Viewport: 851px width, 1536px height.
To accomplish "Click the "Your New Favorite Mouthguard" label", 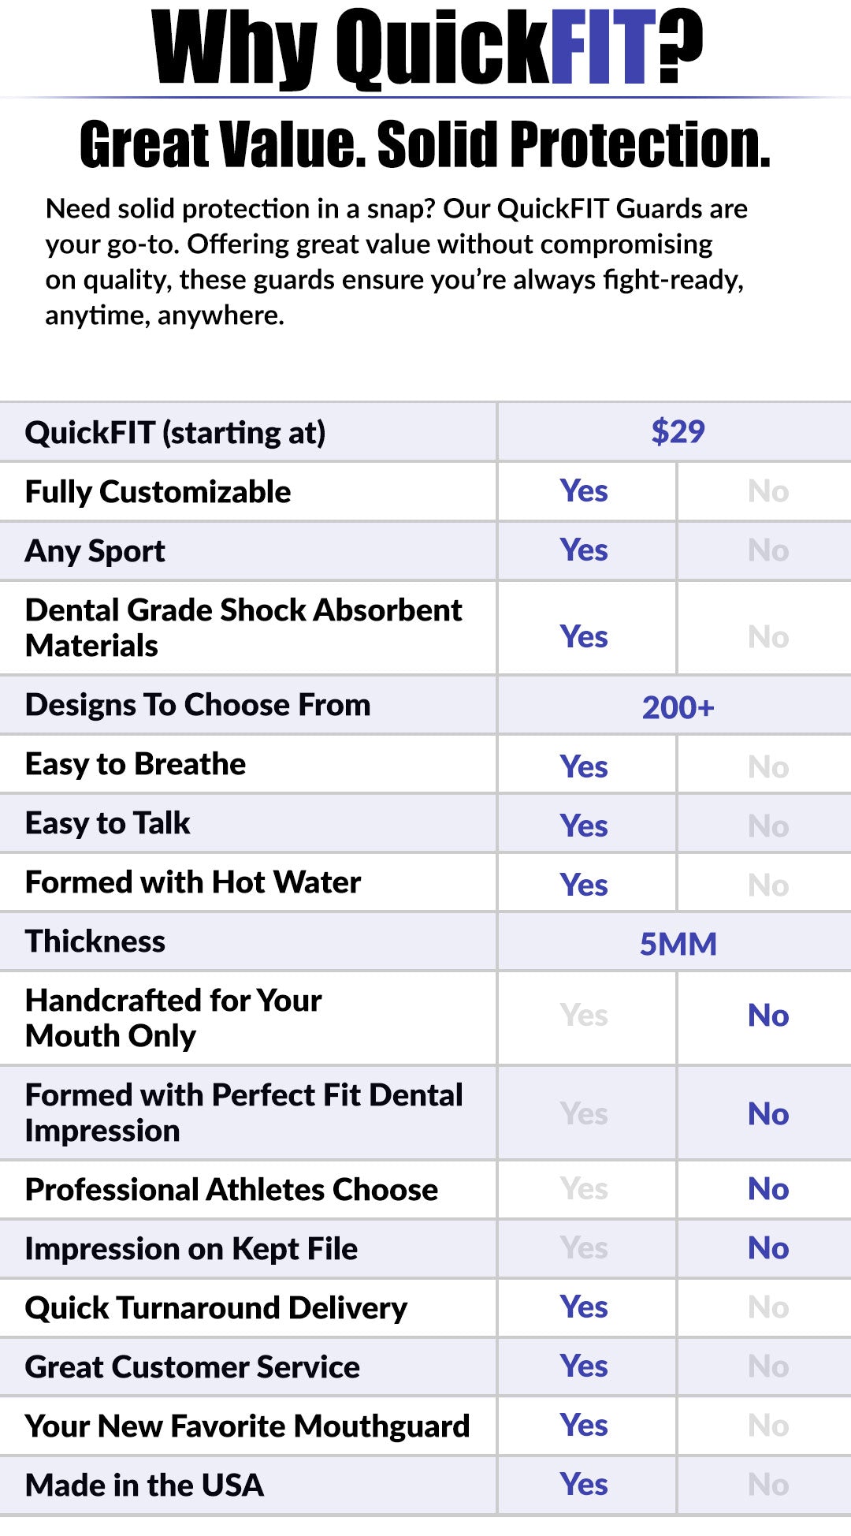I will (247, 1426).
